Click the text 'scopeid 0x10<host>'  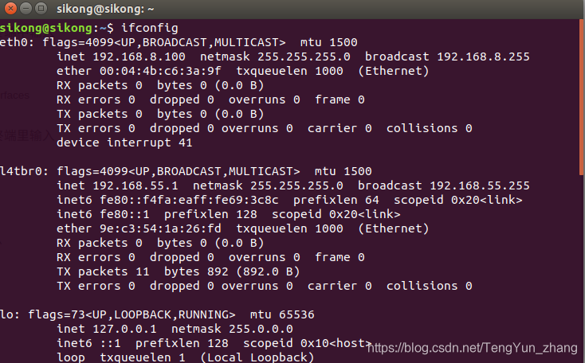click(308, 343)
